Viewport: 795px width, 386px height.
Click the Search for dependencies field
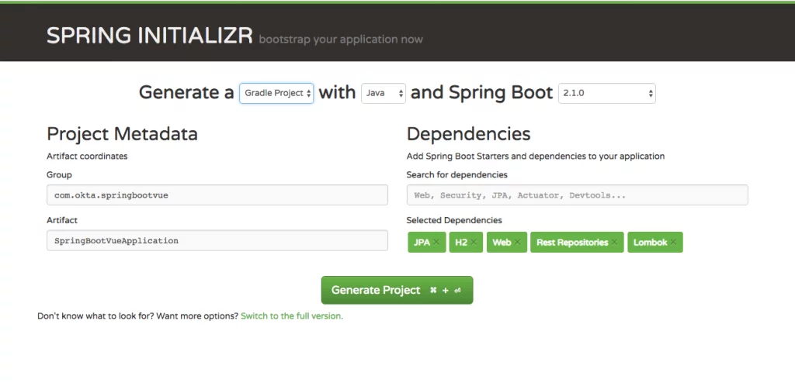pos(577,195)
